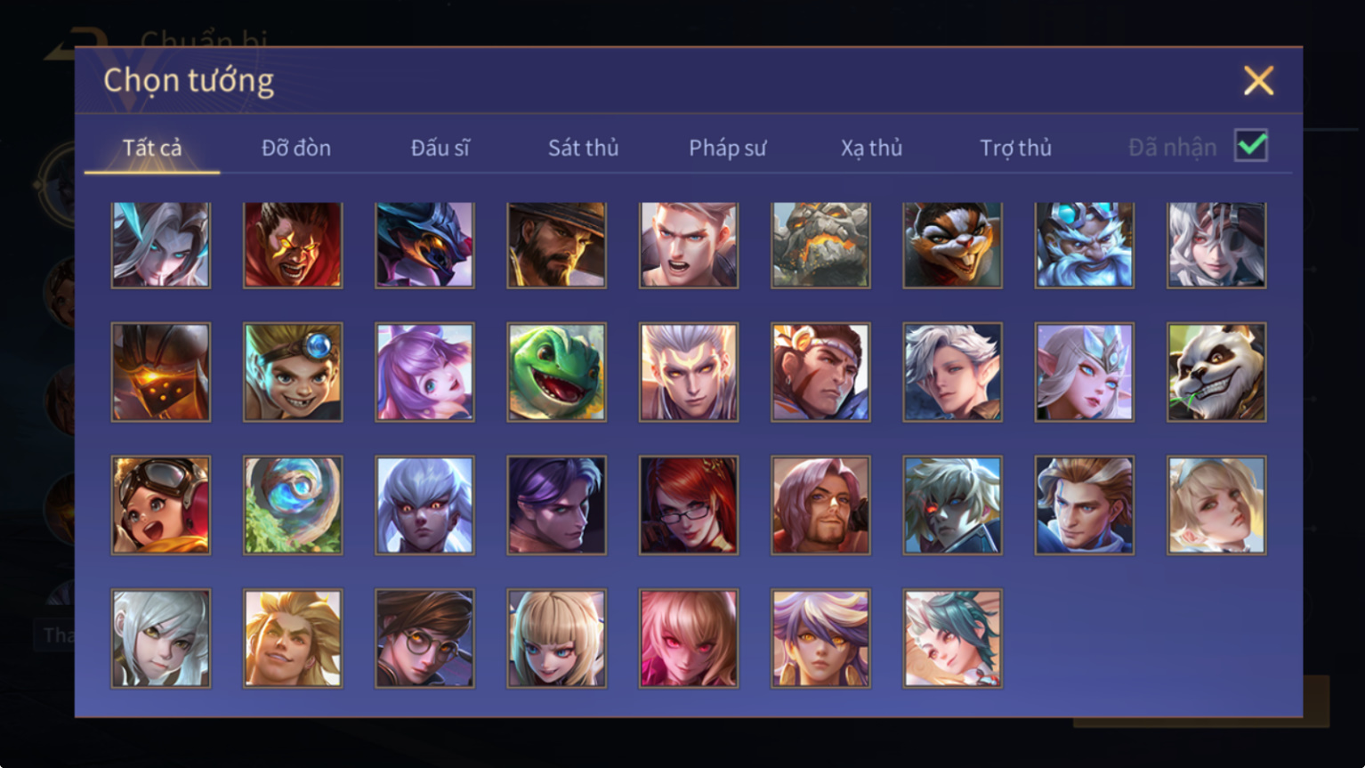Screen dimensions: 1365x768
Task: Choose the orange hamster hero portrait
Action: tap(952, 245)
